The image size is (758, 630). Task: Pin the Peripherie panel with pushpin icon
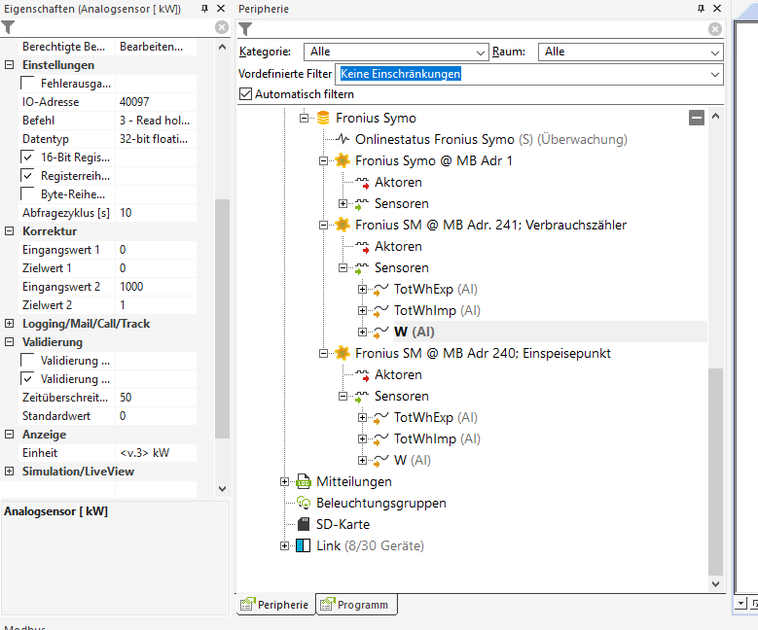701,9
